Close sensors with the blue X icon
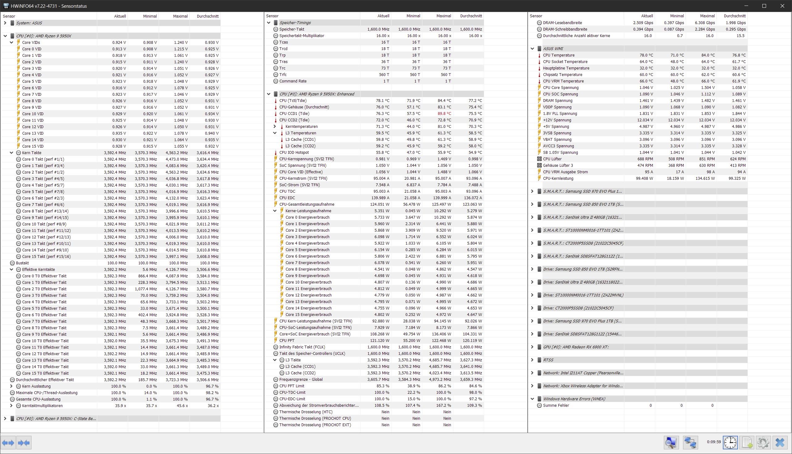The width and height of the screenshot is (792, 454). 780,443
